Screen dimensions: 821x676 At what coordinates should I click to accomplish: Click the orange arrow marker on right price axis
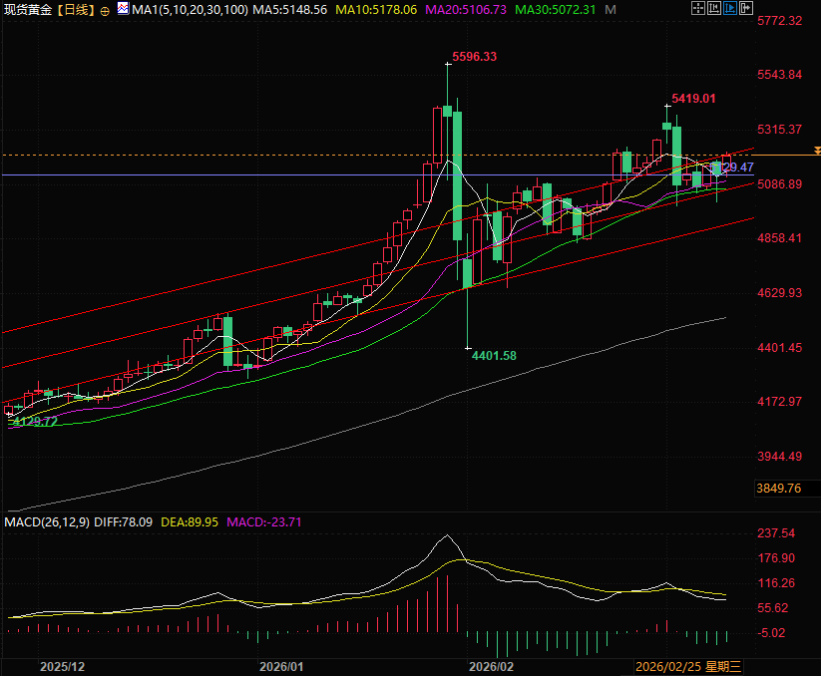click(815, 151)
